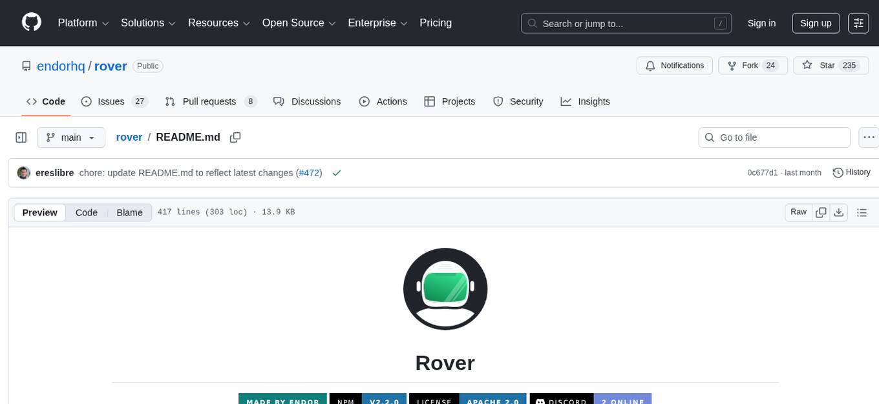879x404 pixels.
Task: Click the Go to file search field
Action: tap(774, 137)
